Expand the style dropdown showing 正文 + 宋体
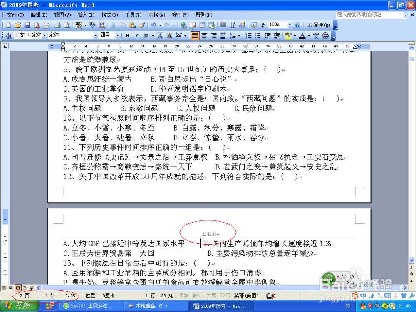Viewport: 416px width, 312px height. [45, 35]
